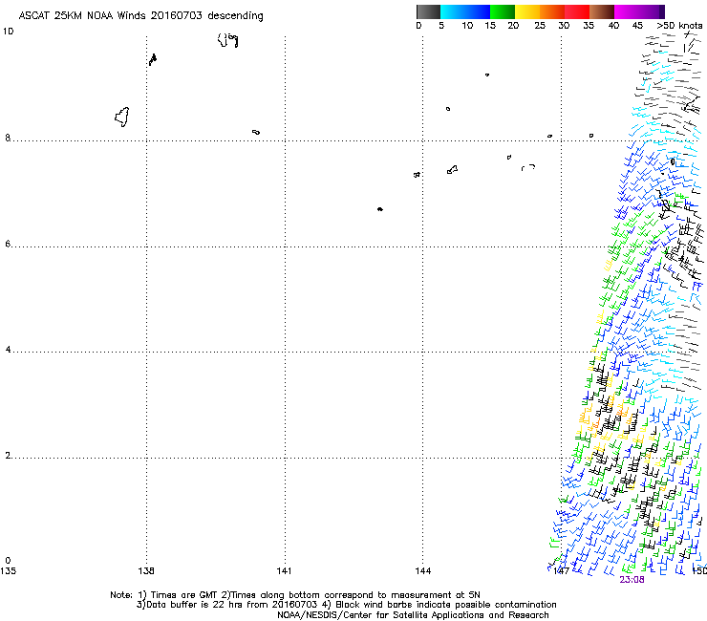The width and height of the screenshot is (707, 621).
Task: Click the ">50 knots" legend label
Action: tap(679, 26)
